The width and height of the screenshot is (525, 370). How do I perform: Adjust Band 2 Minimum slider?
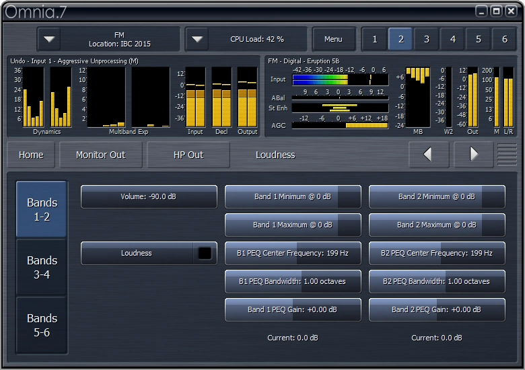point(437,196)
